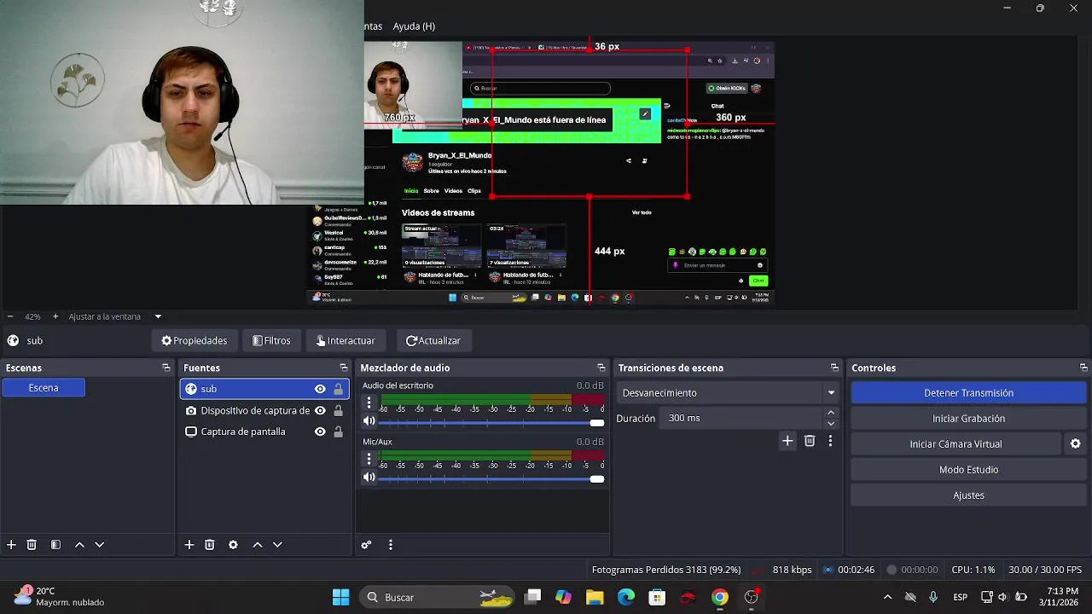This screenshot has height=614, width=1092.
Task: Move the selected scene down
Action: tap(99, 545)
